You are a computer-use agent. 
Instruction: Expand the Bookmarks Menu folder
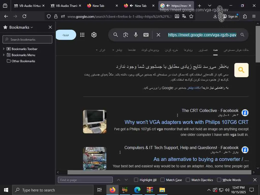click(4, 55)
